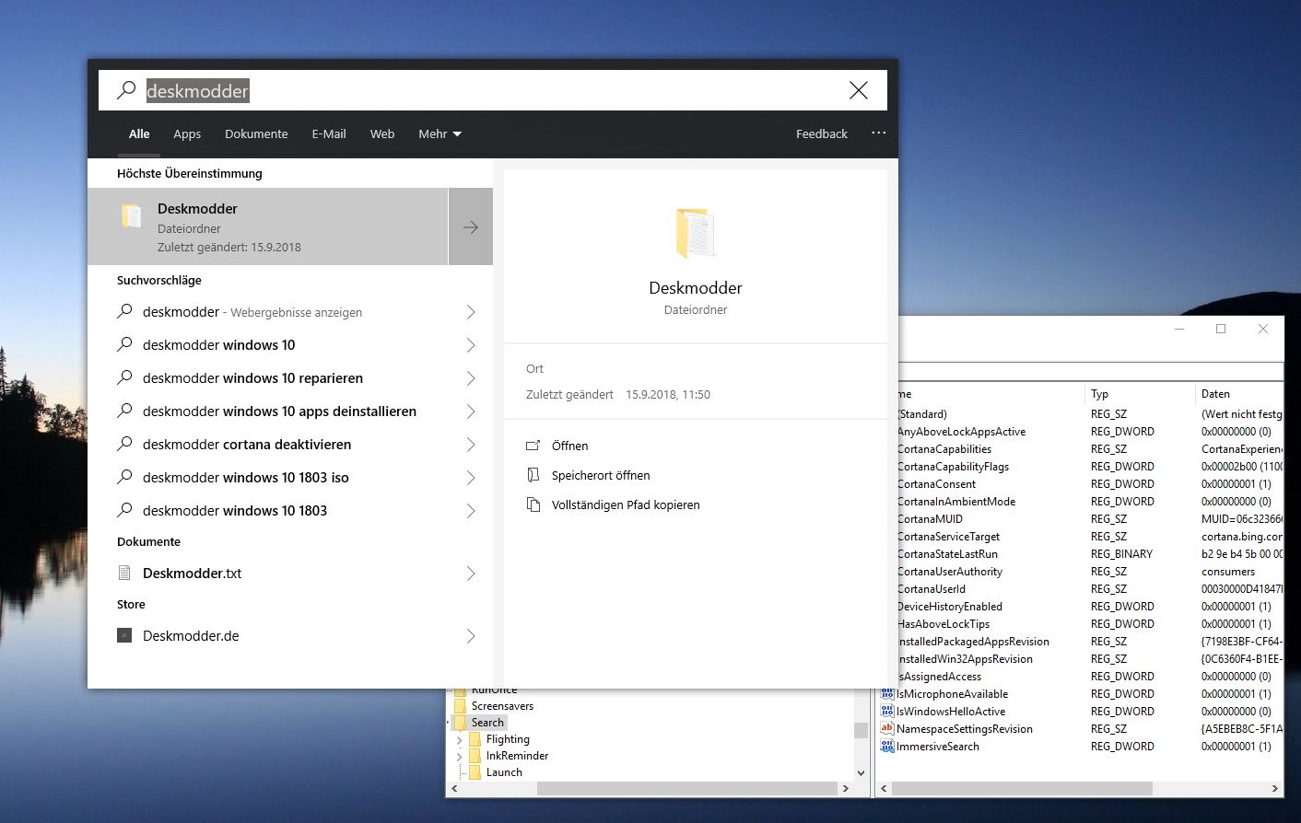Click the registry values pane's horizontal scrollbar left arrow
Image resolution: width=1301 pixels, height=823 pixels.
coord(885,789)
